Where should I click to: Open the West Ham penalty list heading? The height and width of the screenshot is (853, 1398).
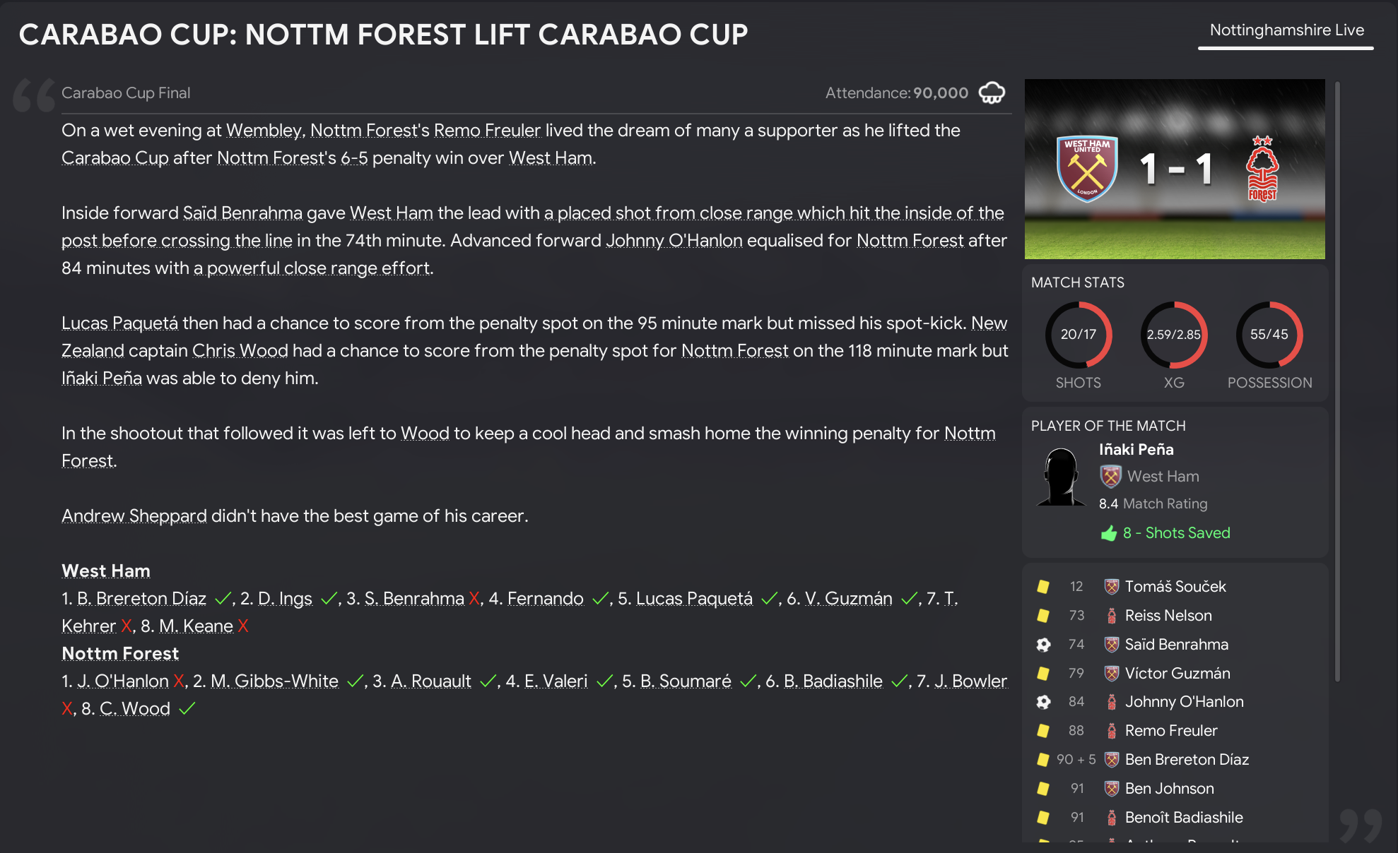[x=106, y=571]
